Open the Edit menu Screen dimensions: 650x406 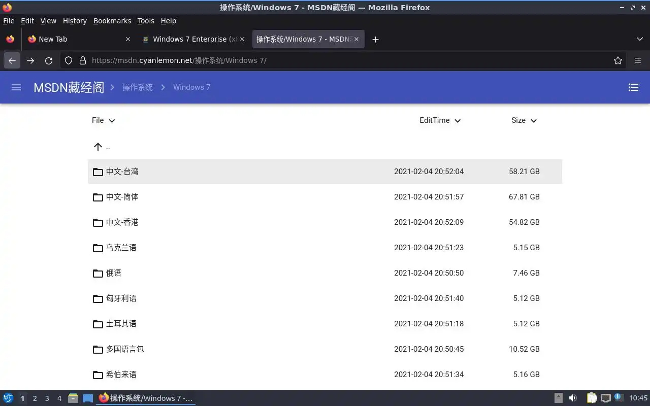pyautogui.click(x=27, y=21)
